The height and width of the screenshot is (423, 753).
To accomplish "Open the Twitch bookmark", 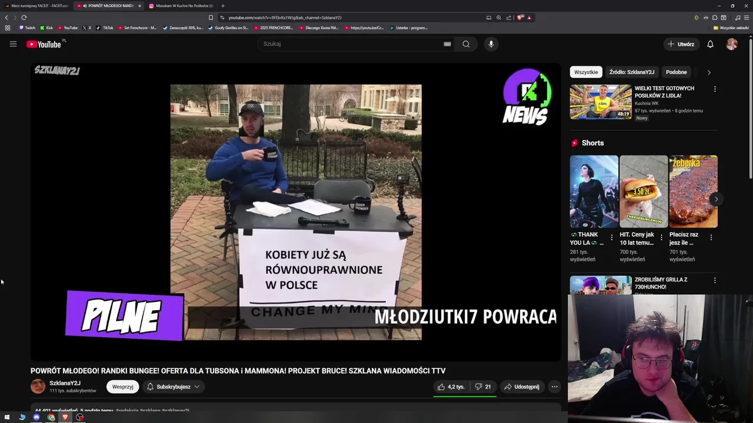I will pos(27,28).
